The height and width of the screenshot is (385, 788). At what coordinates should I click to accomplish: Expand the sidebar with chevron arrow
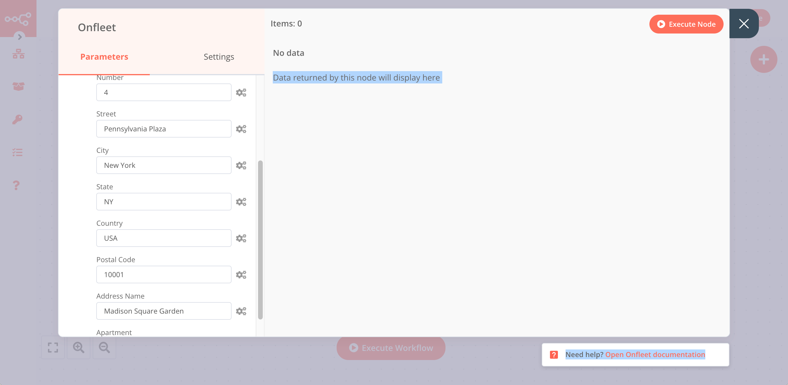pos(20,37)
